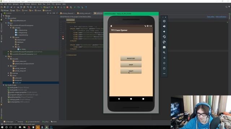The height and width of the screenshot is (129, 231).
Task: Select AndroidManifest.xml in the project tree
Action: (x=19, y=21)
